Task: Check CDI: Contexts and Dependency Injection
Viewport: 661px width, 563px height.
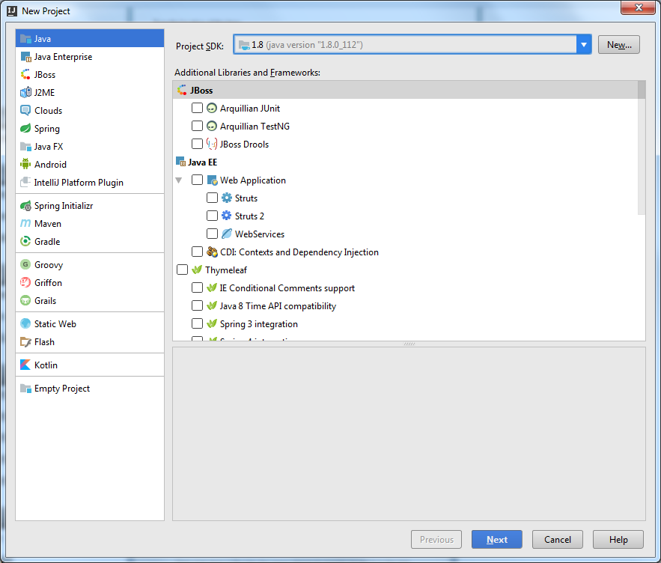Action: click(x=197, y=252)
